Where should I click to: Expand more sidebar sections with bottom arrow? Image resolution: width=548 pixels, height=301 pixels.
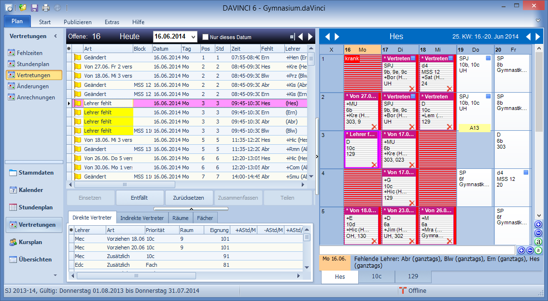pos(55,275)
